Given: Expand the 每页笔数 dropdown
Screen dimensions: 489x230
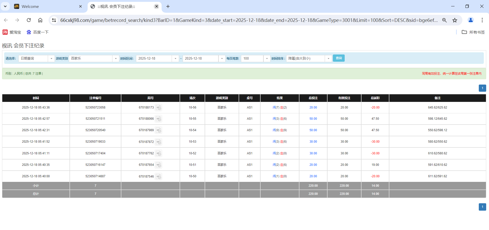Looking at the screenshot, I should tap(267, 58).
